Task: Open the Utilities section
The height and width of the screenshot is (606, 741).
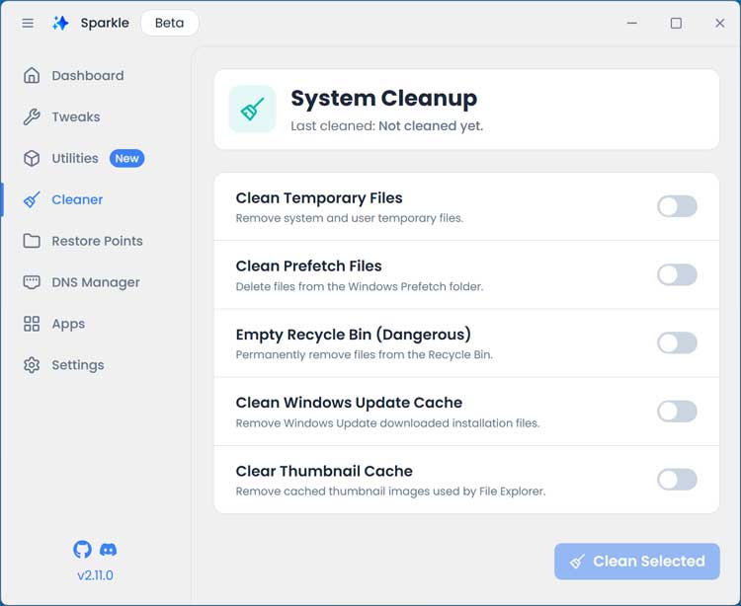Action: click(75, 158)
